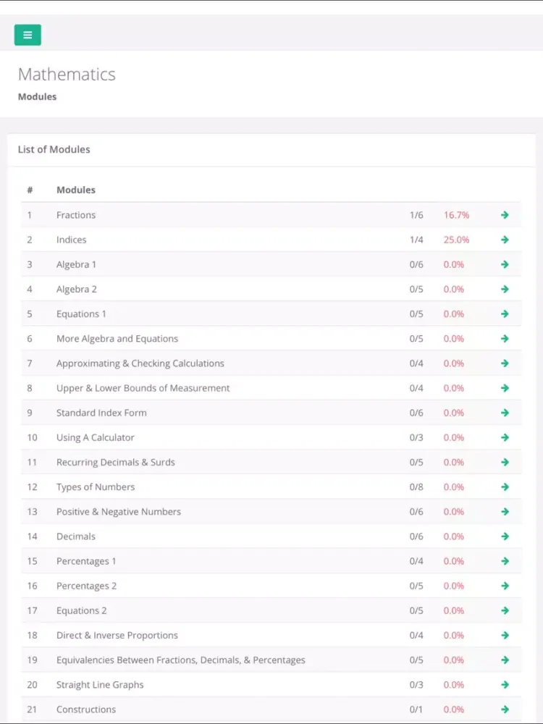Open Recurring Decimals & Surds
Image resolution: width=543 pixels, height=724 pixels.
(116, 463)
